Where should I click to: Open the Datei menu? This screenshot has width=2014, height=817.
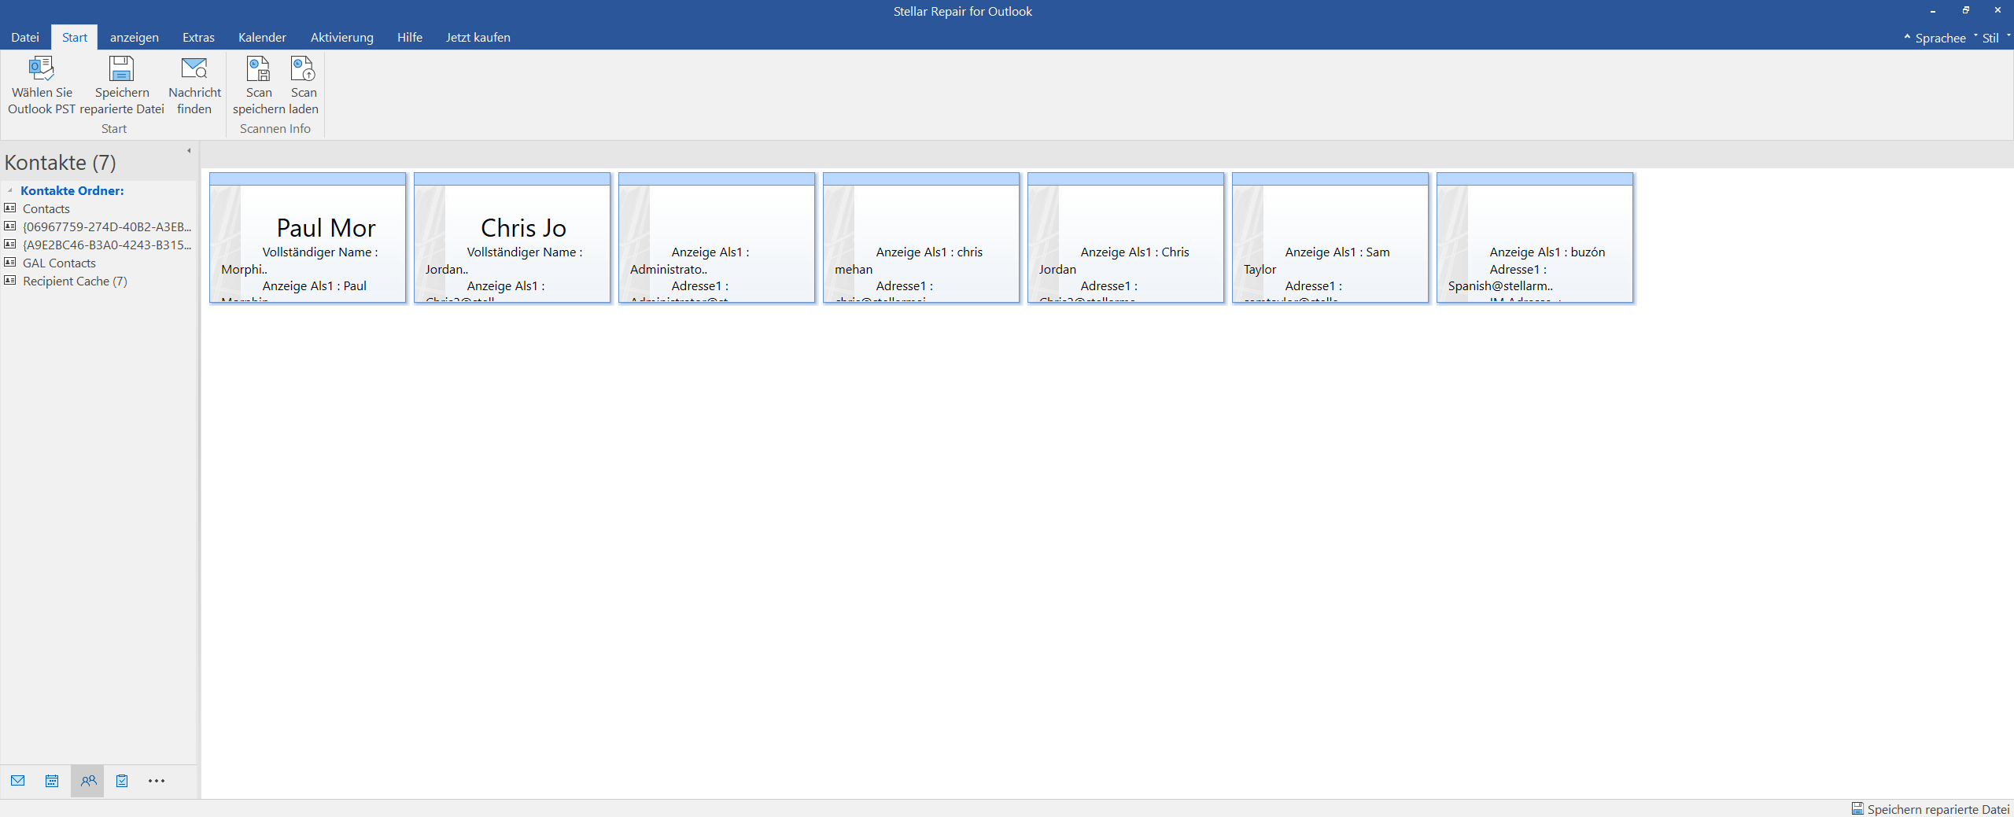(25, 38)
